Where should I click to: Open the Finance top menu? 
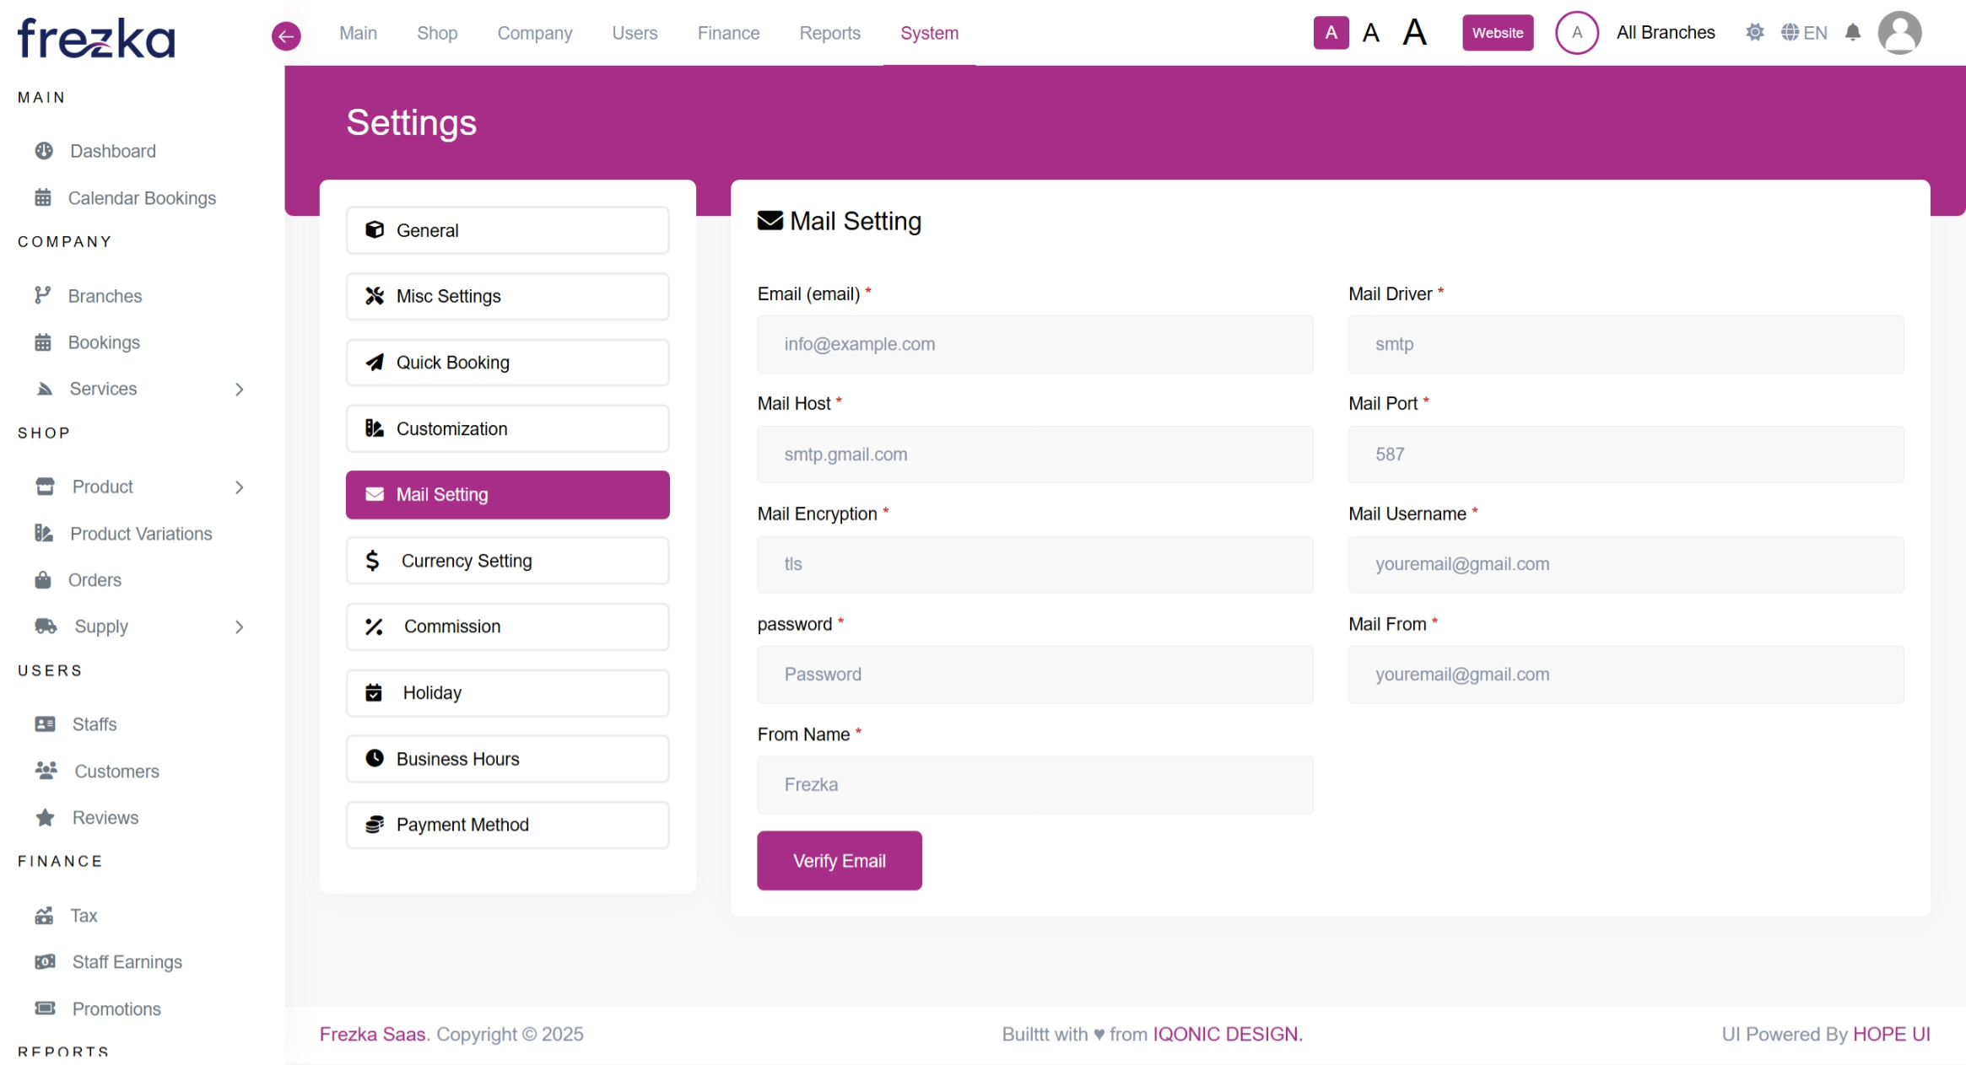tap(728, 33)
